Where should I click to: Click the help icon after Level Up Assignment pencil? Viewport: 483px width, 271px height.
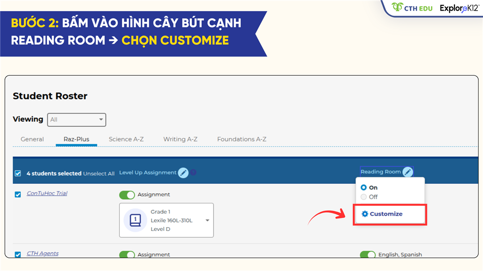[x=193, y=173]
